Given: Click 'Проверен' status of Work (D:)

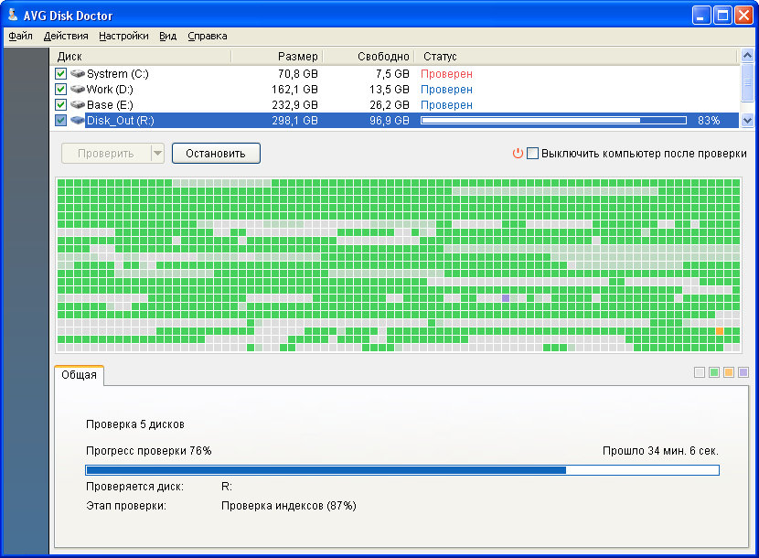Looking at the screenshot, I should [446, 90].
